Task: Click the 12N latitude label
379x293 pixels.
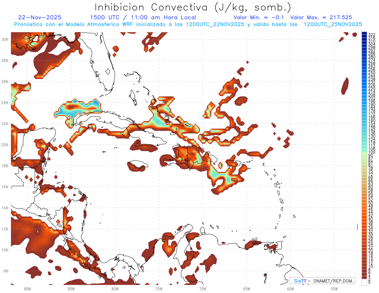Action: click(5, 229)
